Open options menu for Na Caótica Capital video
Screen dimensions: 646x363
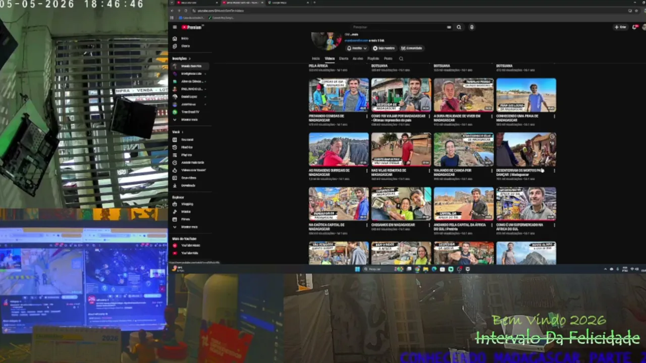[367, 225]
